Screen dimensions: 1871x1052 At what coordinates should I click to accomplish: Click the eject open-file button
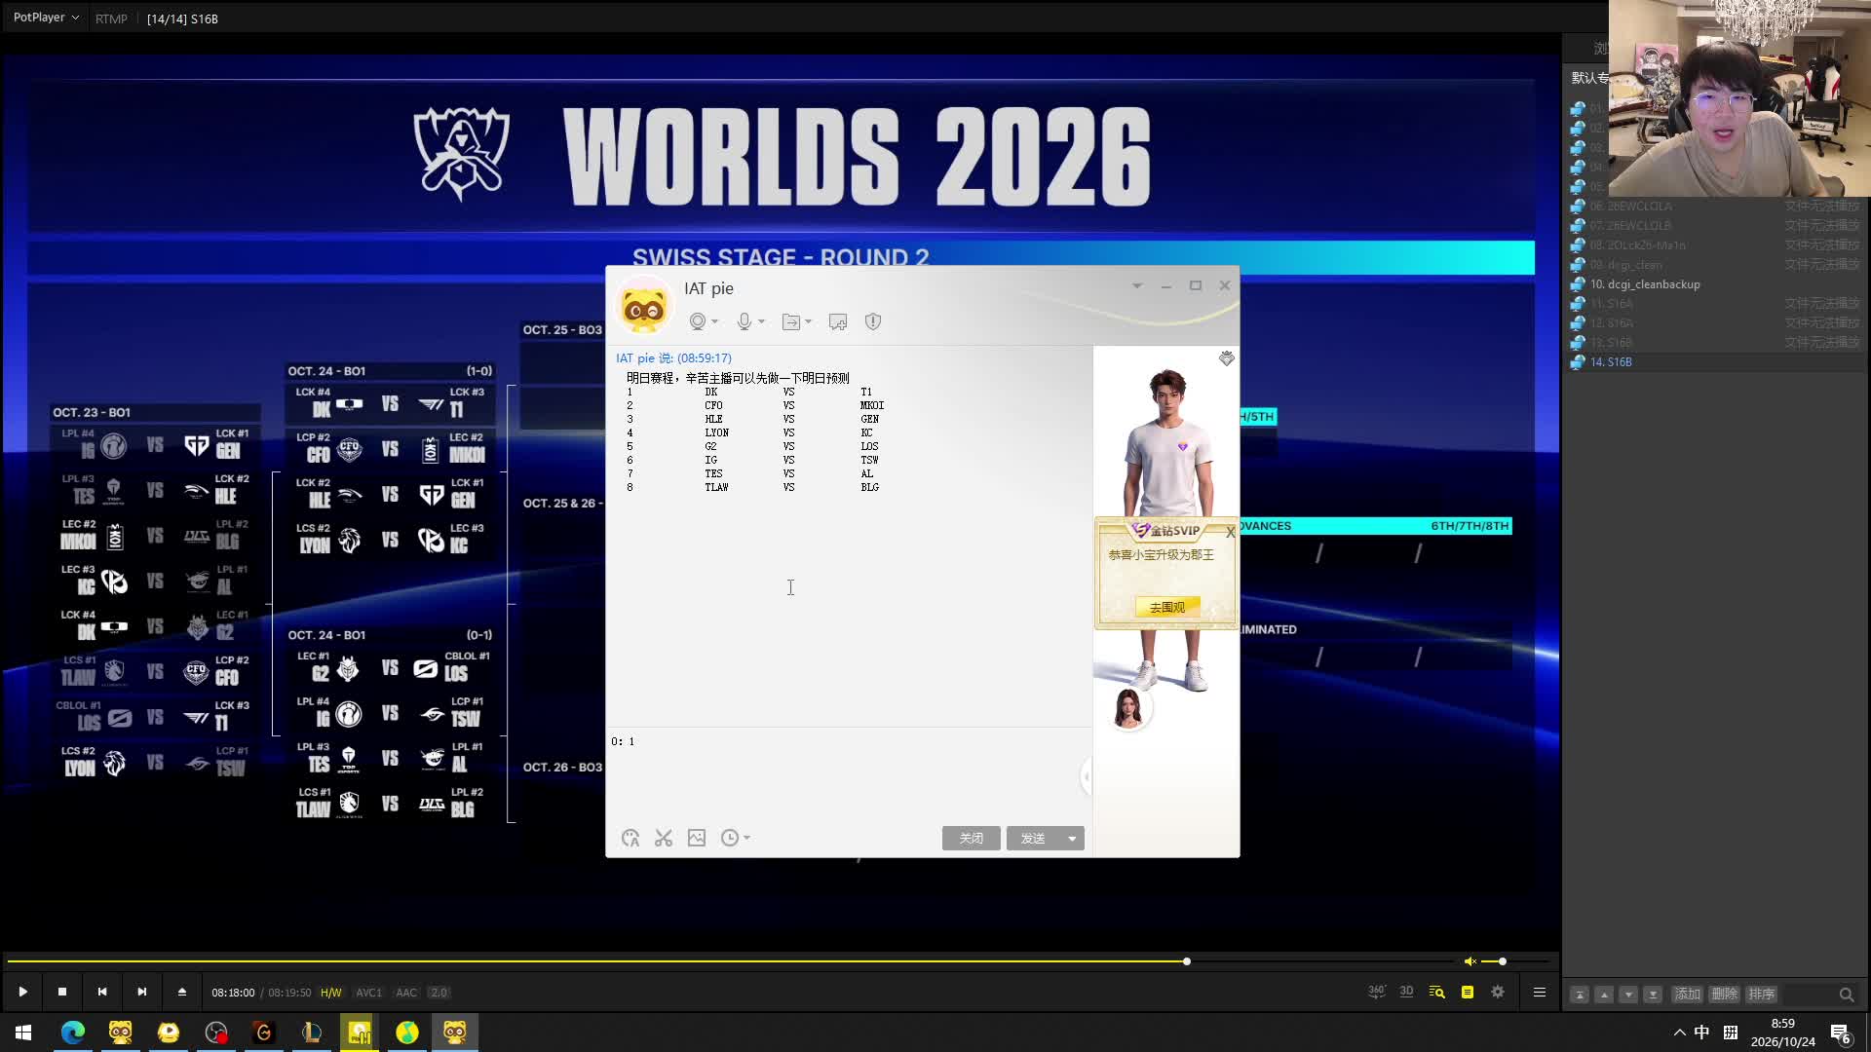pos(182,992)
